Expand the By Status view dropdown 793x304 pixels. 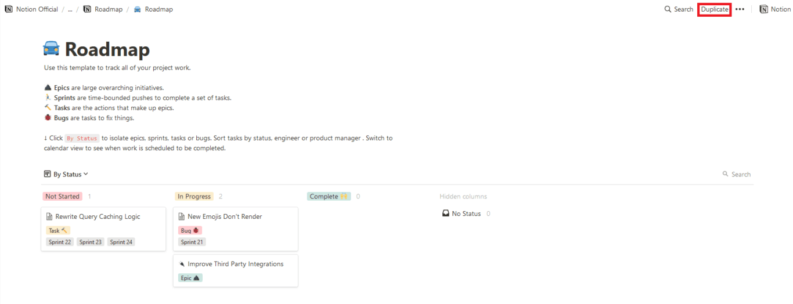[66, 174]
